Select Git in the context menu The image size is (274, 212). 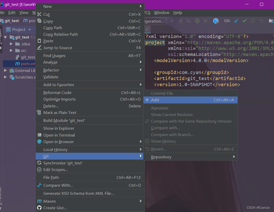(89, 156)
